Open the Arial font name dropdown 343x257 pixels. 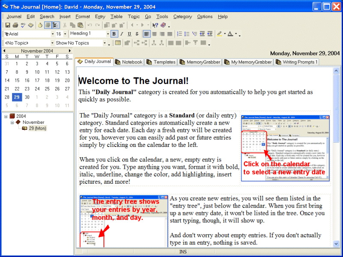(x=52, y=34)
